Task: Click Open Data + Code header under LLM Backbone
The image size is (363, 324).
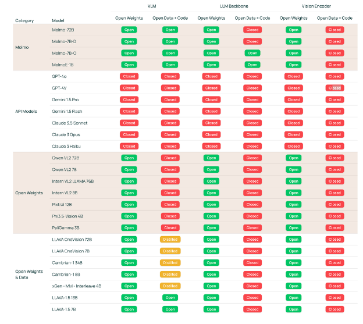Action: coord(252,18)
